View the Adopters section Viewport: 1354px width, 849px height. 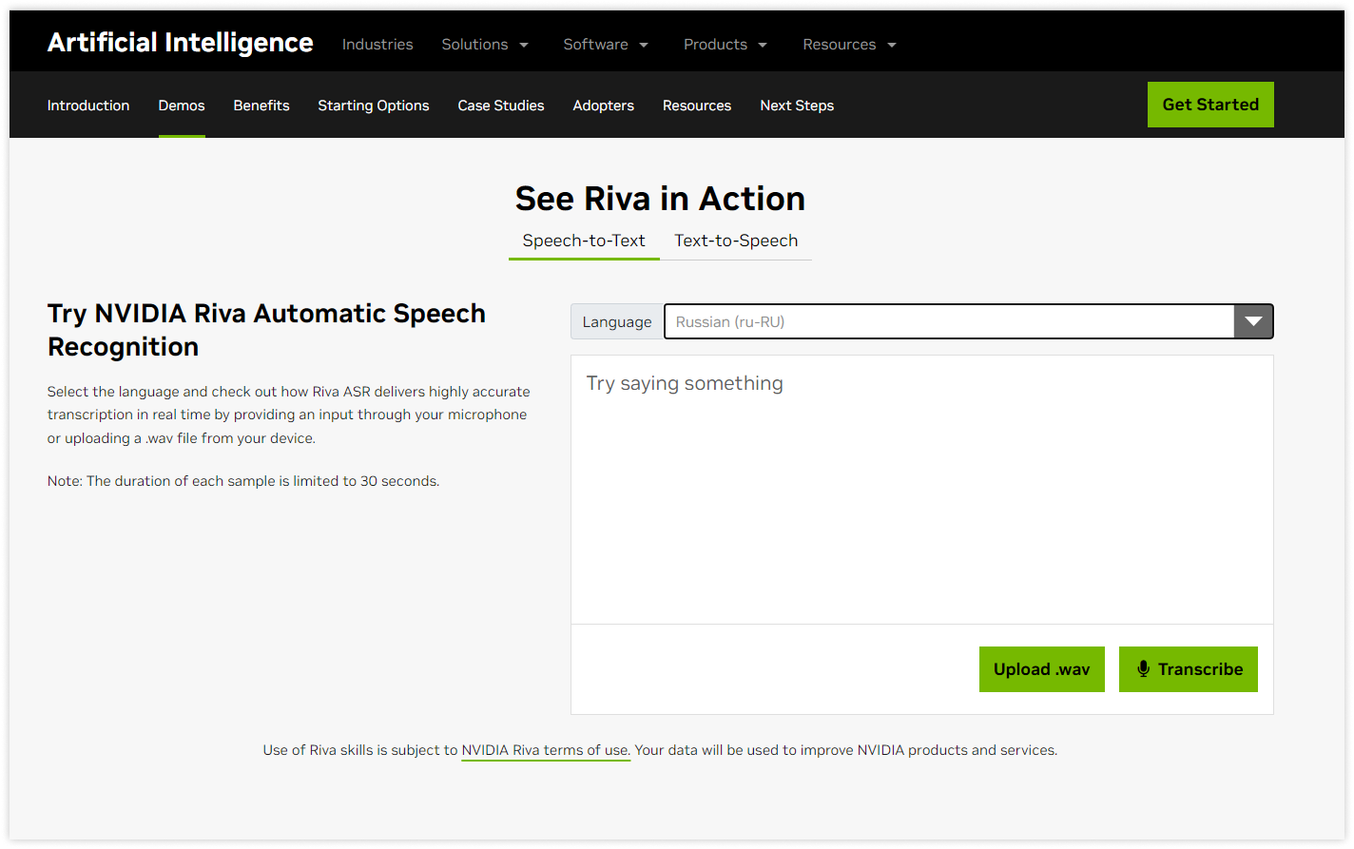604,106
